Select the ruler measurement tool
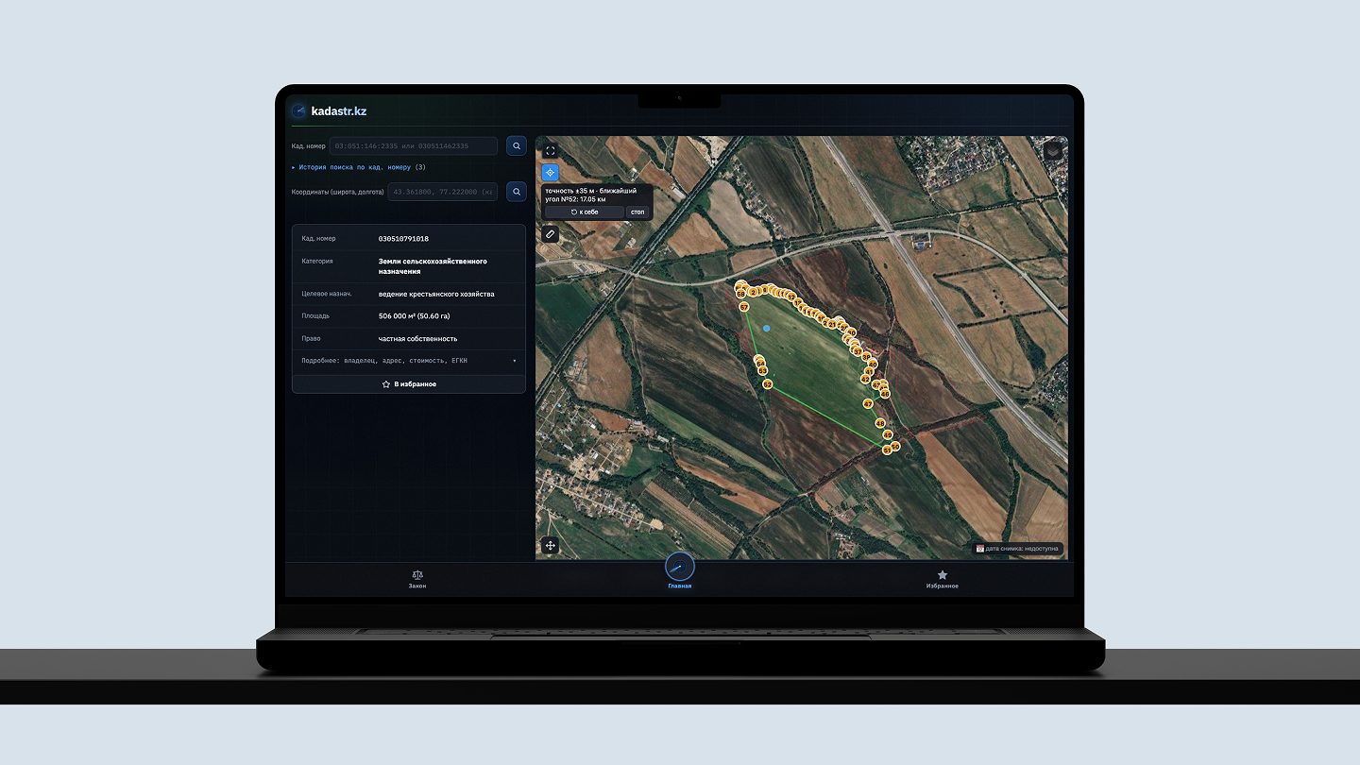This screenshot has width=1360, height=765. [550, 233]
